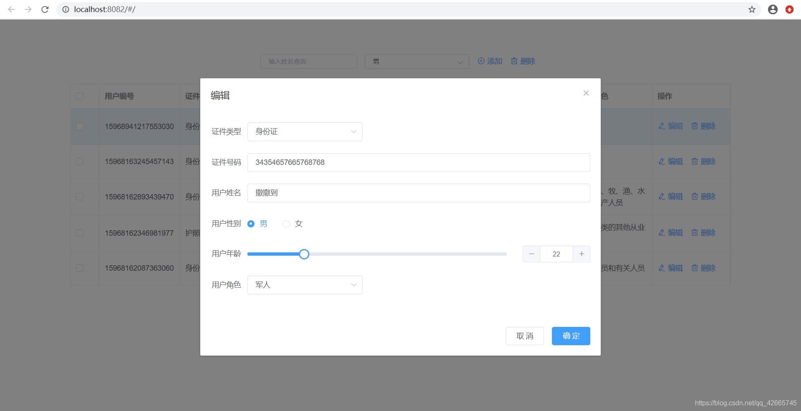Check the box for row 15968162087363060

[x=80, y=268]
